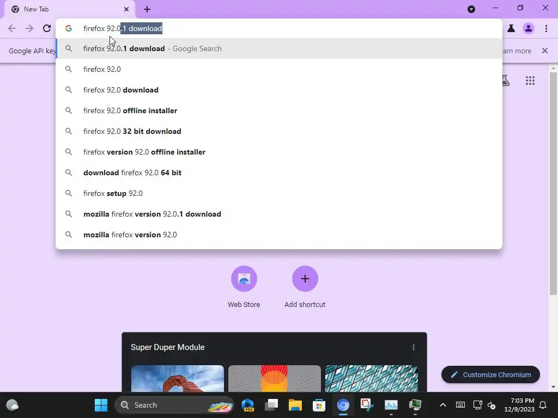Open Microsoft Edge PRE from taskbar

tap(248, 405)
